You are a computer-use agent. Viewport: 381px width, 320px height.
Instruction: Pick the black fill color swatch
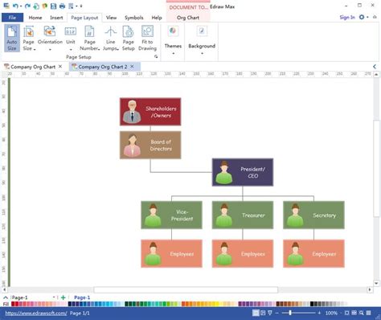point(312,304)
